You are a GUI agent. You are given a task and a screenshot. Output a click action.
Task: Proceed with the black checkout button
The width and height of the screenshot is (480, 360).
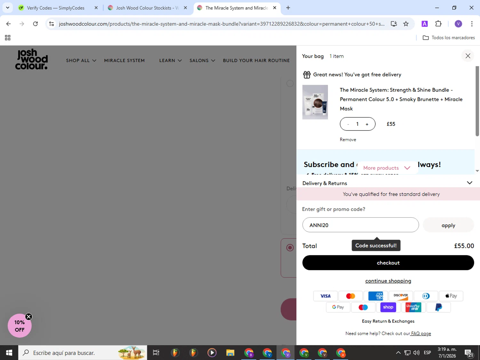pos(388,263)
